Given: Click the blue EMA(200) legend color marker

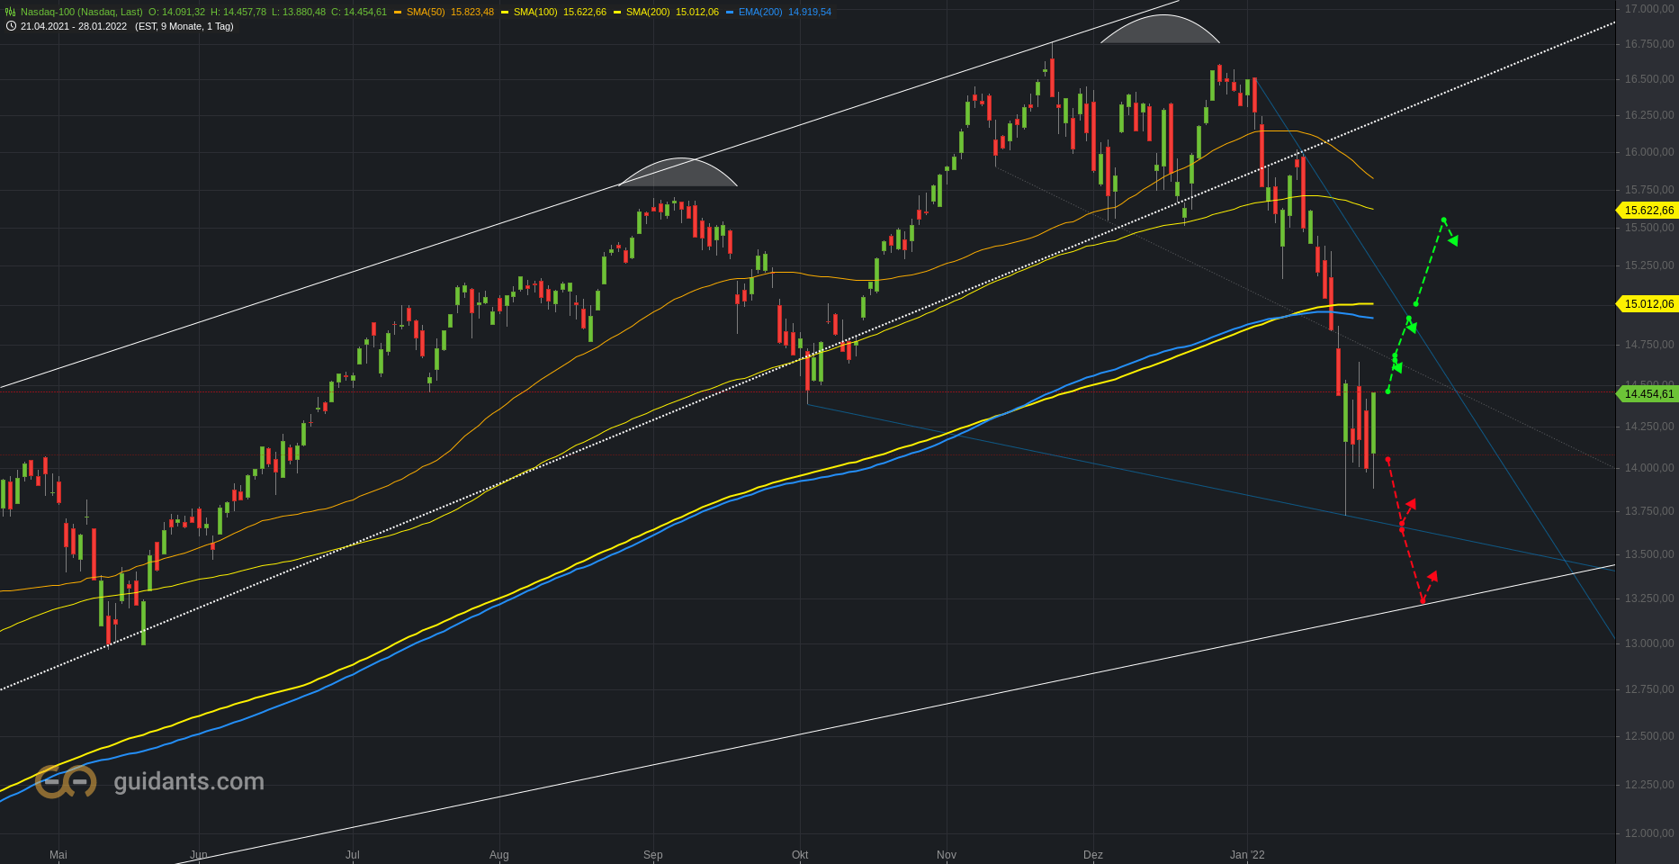Looking at the screenshot, I should click(x=730, y=13).
